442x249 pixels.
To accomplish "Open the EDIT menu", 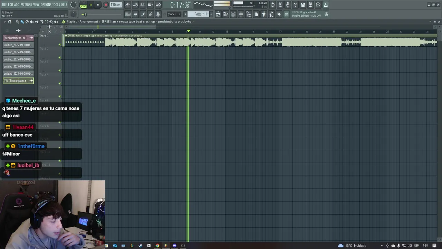I will pos(11,5).
